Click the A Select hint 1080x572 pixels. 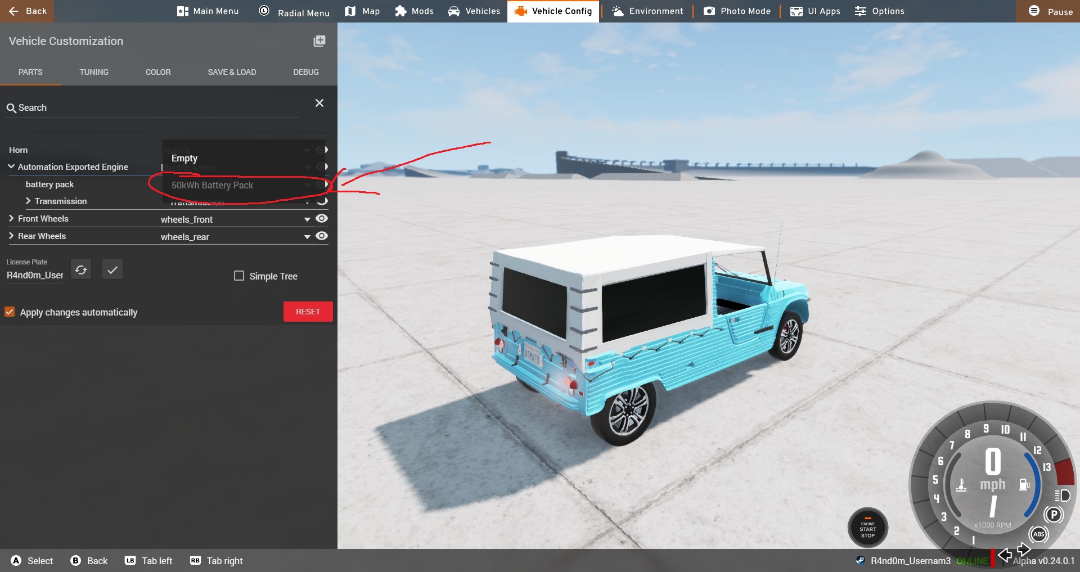(x=32, y=561)
